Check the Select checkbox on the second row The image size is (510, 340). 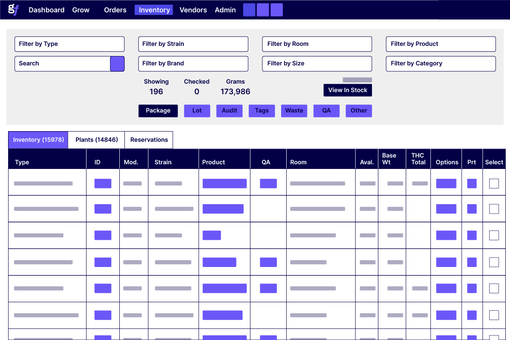(494, 209)
